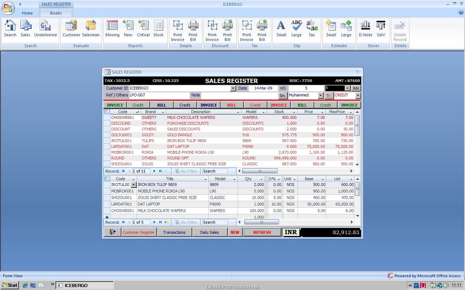Click into the Note input field
Screen dimensions: 465x290
239,95
